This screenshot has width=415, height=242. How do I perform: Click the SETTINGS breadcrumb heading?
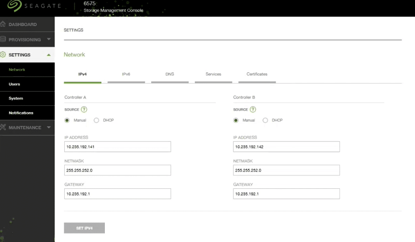tap(74, 30)
